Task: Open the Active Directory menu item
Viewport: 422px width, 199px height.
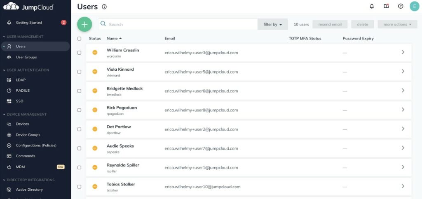Action: click(x=29, y=190)
